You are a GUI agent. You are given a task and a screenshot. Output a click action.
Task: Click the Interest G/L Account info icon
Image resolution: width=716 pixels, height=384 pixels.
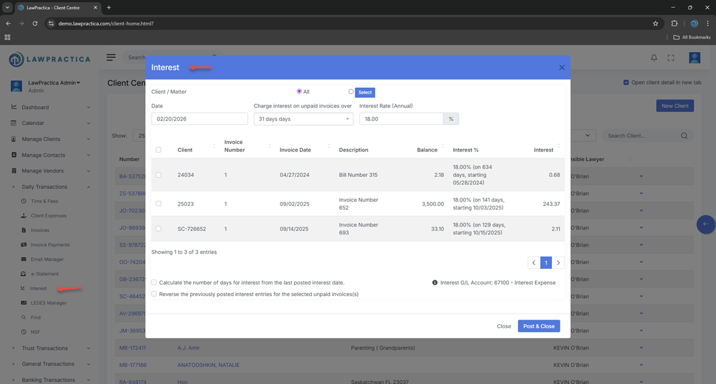[x=435, y=283]
